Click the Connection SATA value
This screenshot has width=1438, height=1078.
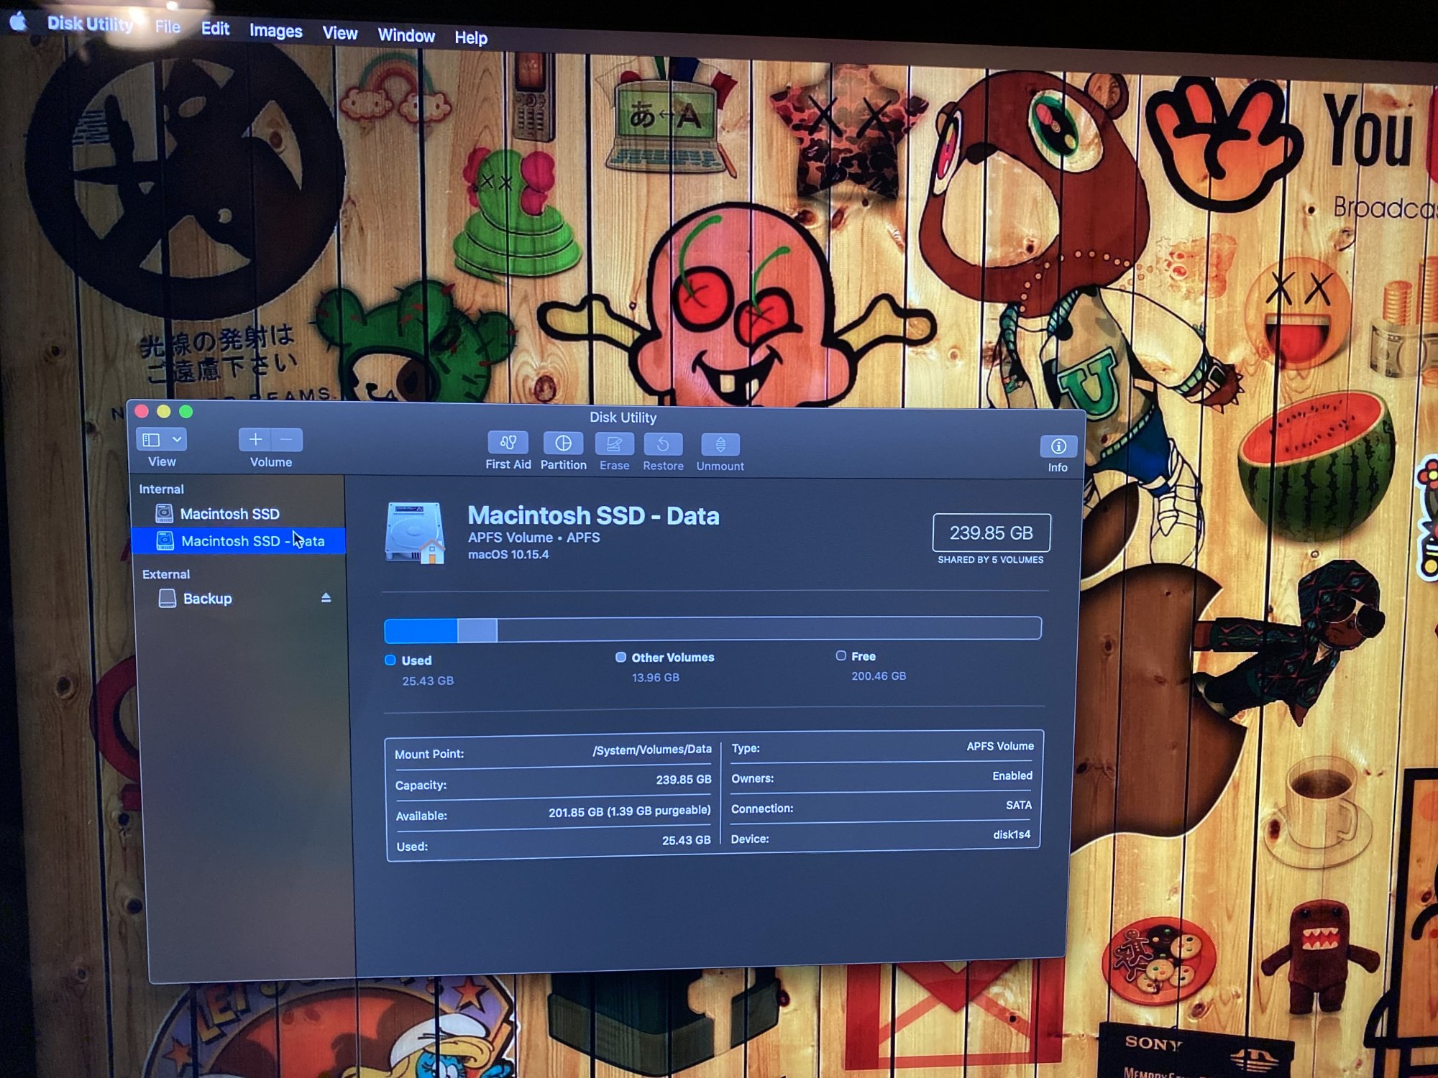point(1019,806)
